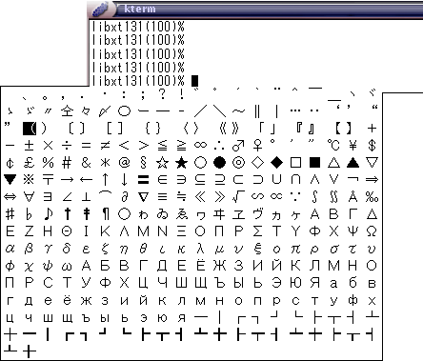Click the degrees Celsius symbol

point(333,146)
